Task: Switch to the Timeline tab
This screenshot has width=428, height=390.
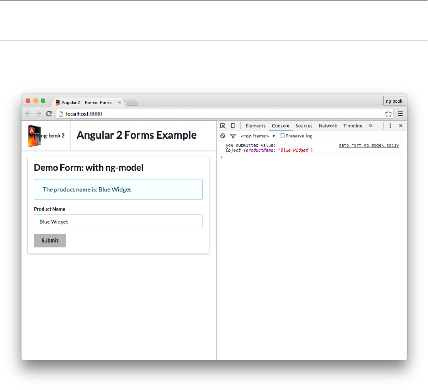Action: pos(353,126)
